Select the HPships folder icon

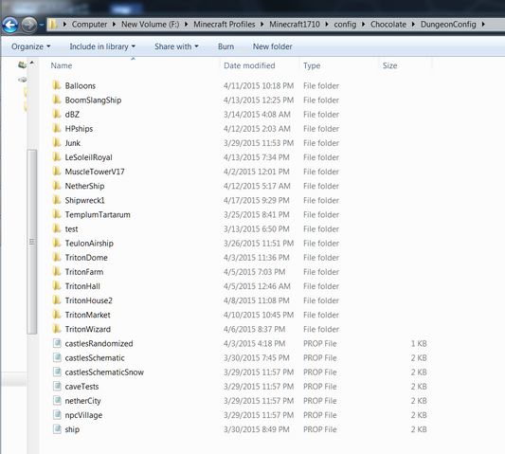tap(57, 128)
